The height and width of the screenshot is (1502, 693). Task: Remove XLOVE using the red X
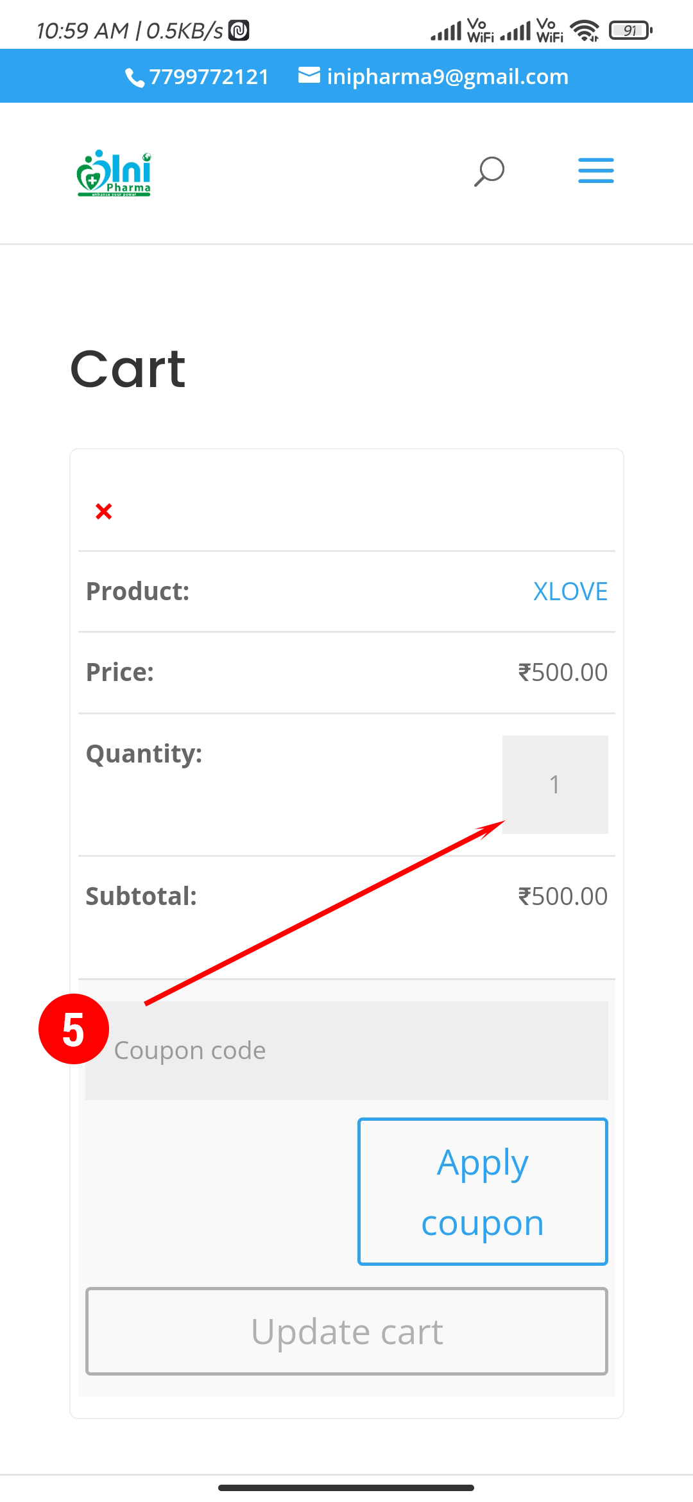pyautogui.click(x=104, y=512)
